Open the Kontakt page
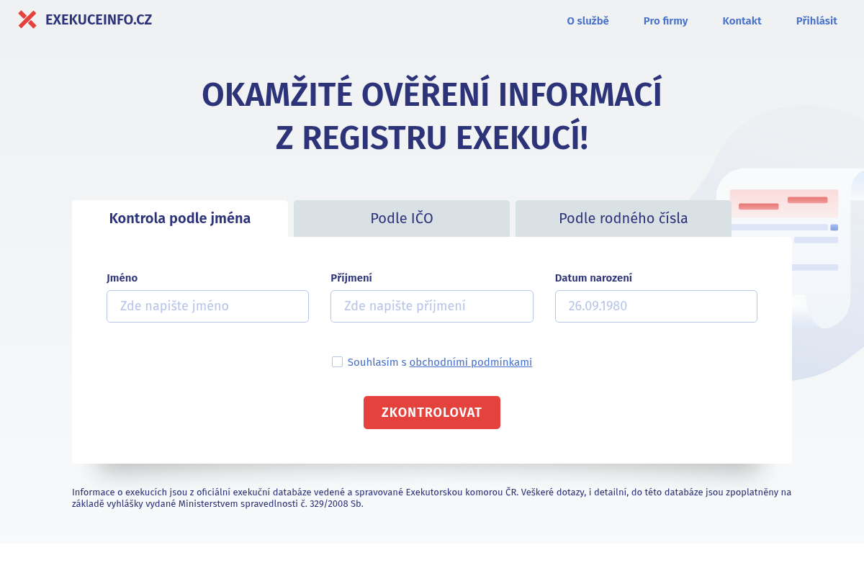The width and height of the screenshot is (864, 576). pyautogui.click(x=742, y=21)
